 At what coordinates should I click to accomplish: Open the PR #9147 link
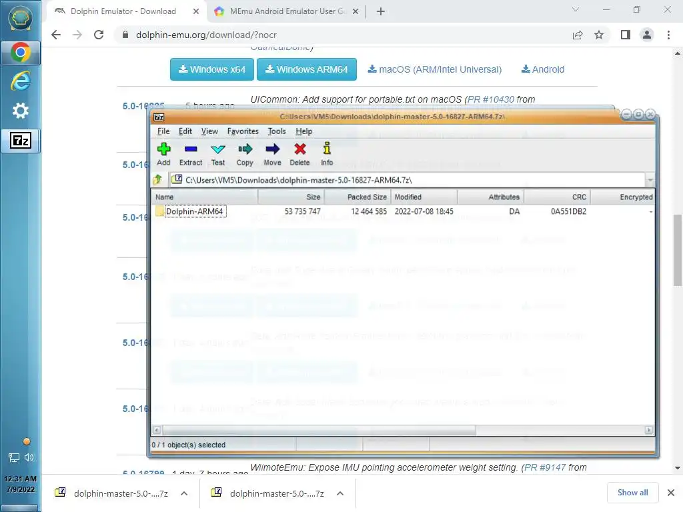click(545, 467)
